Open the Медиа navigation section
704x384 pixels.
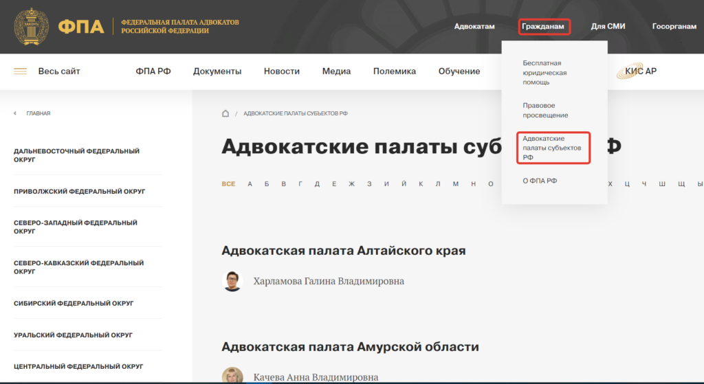(336, 71)
